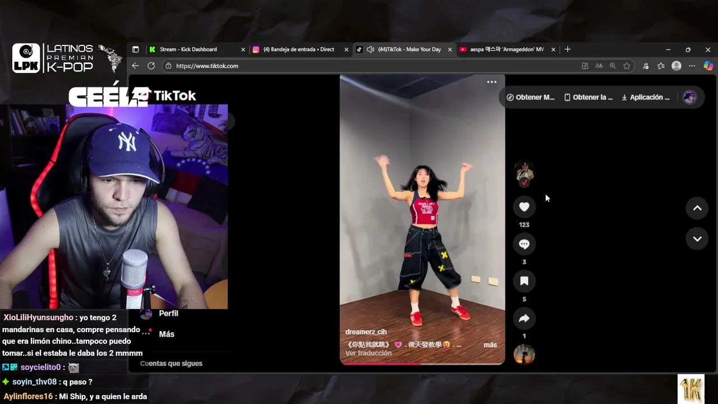Open the tab actions menu icon
Viewport: 718px width, 404px height.
[x=135, y=49]
